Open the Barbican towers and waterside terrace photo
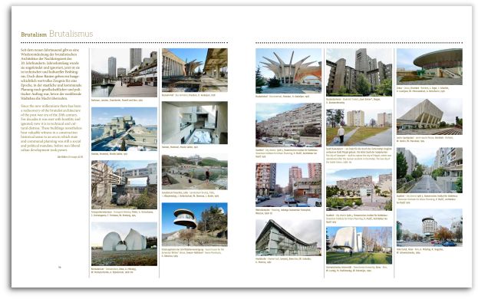This screenshot has height=299, width=478. (124, 73)
